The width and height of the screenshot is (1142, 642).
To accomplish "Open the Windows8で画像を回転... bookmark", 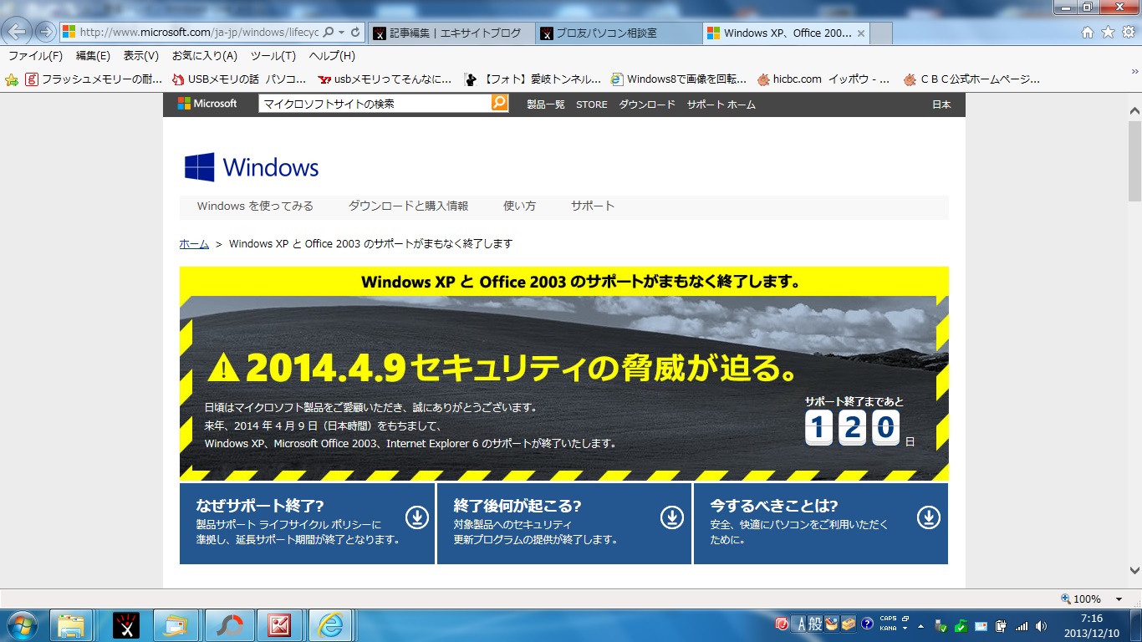I will click(x=679, y=79).
